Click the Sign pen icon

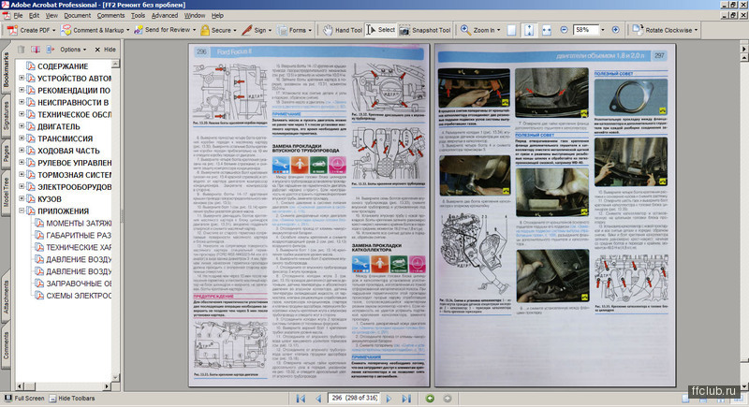click(246, 30)
